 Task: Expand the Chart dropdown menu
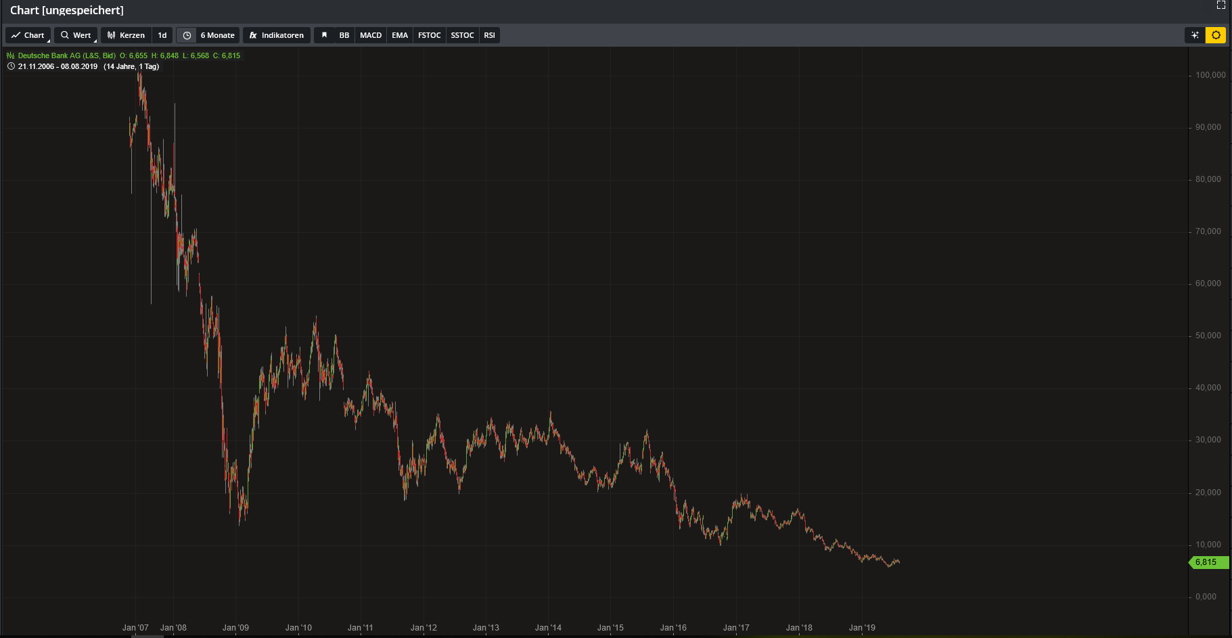click(x=28, y=35)
